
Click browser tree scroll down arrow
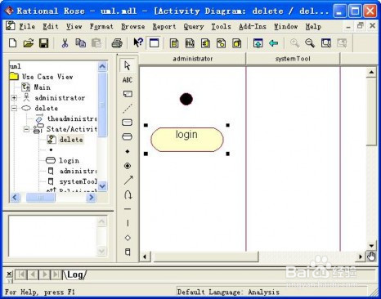102,186
